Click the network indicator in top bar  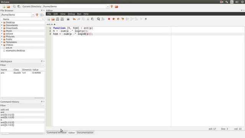(x=227, y=2)
